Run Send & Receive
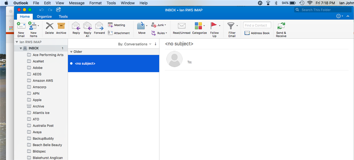The height and width of the screenshot is (160, 354). [x=281, y=29]
